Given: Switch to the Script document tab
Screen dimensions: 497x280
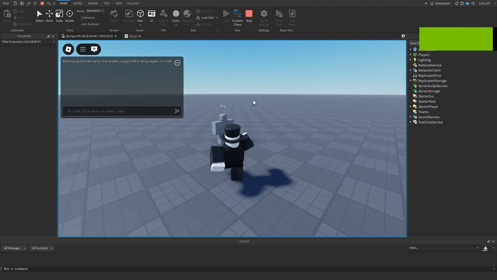Looking at the screenshot, I should [x=133, y=36].
